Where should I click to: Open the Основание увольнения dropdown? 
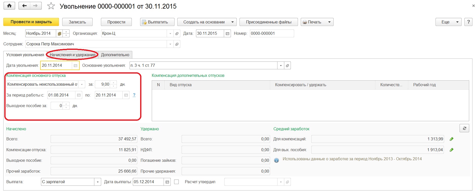[280, 66]
